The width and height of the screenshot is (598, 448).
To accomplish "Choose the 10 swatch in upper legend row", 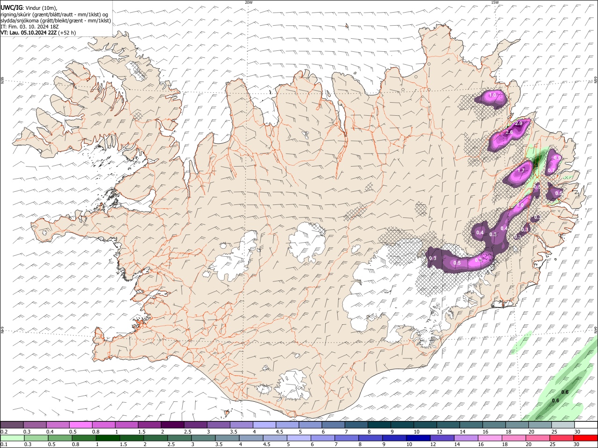I will [425, 425].
